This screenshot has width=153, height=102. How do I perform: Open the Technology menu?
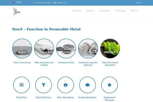120,11
